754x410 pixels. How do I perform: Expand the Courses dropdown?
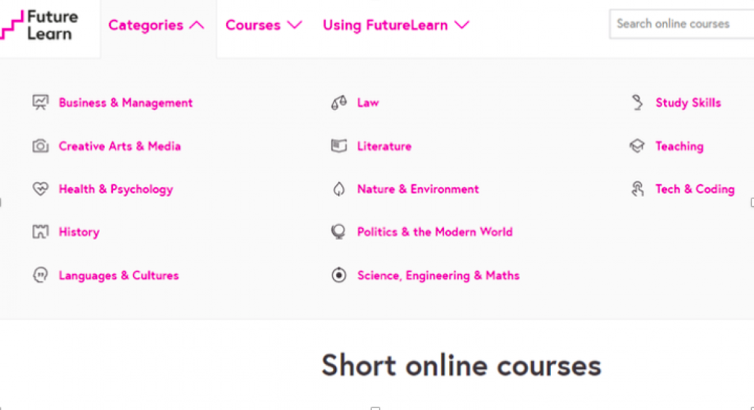263,25
